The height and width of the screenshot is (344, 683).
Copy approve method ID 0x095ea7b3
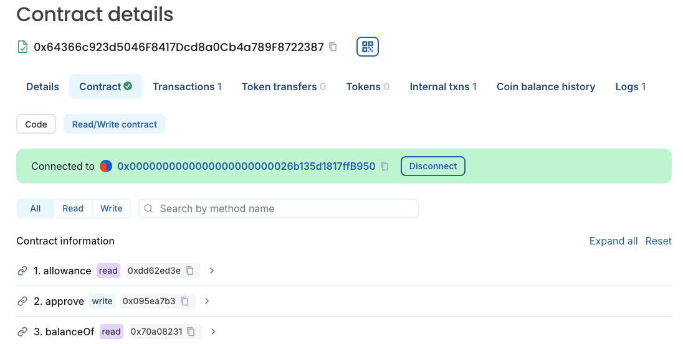184,301
